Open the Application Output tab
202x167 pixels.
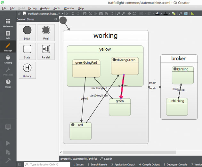point(123,164)
